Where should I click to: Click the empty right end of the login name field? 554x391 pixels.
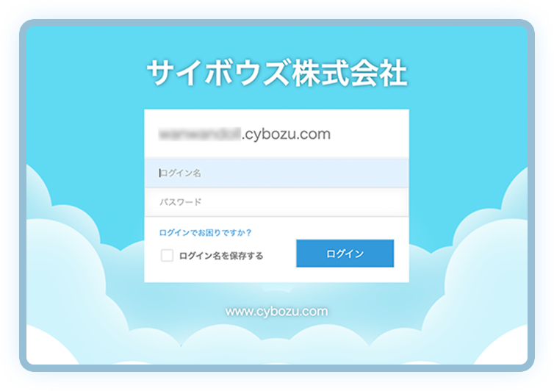point(371,173)
